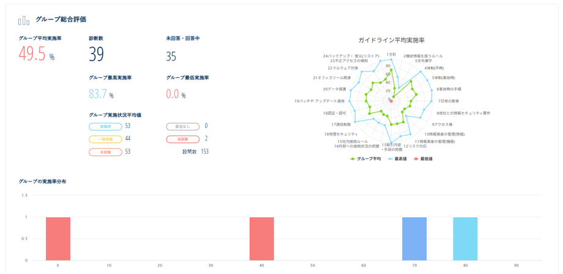The height and width of the screenshot is (274, 563).
Task: Click the 未回答 status badge
Action: point(182,139)
